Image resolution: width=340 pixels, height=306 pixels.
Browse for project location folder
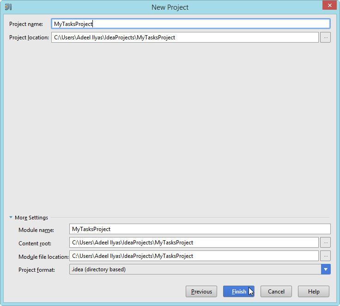tap(325, 37)
